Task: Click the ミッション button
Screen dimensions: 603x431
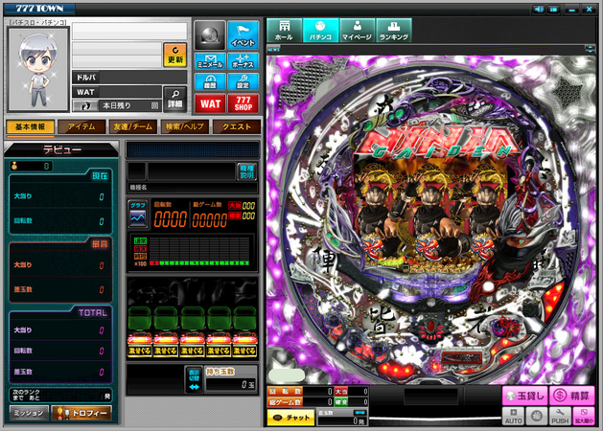Action: 29,413
